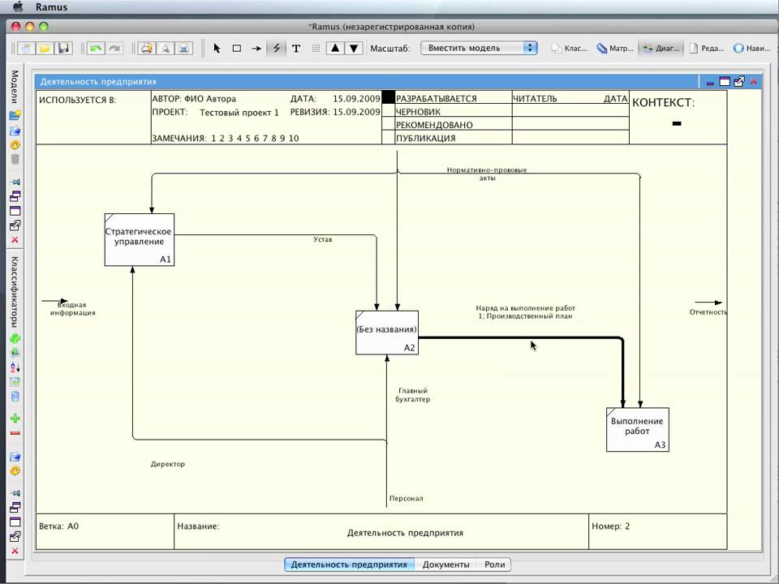
Task: Toggle the grid dots icon
Action: [x=316, y=48]
